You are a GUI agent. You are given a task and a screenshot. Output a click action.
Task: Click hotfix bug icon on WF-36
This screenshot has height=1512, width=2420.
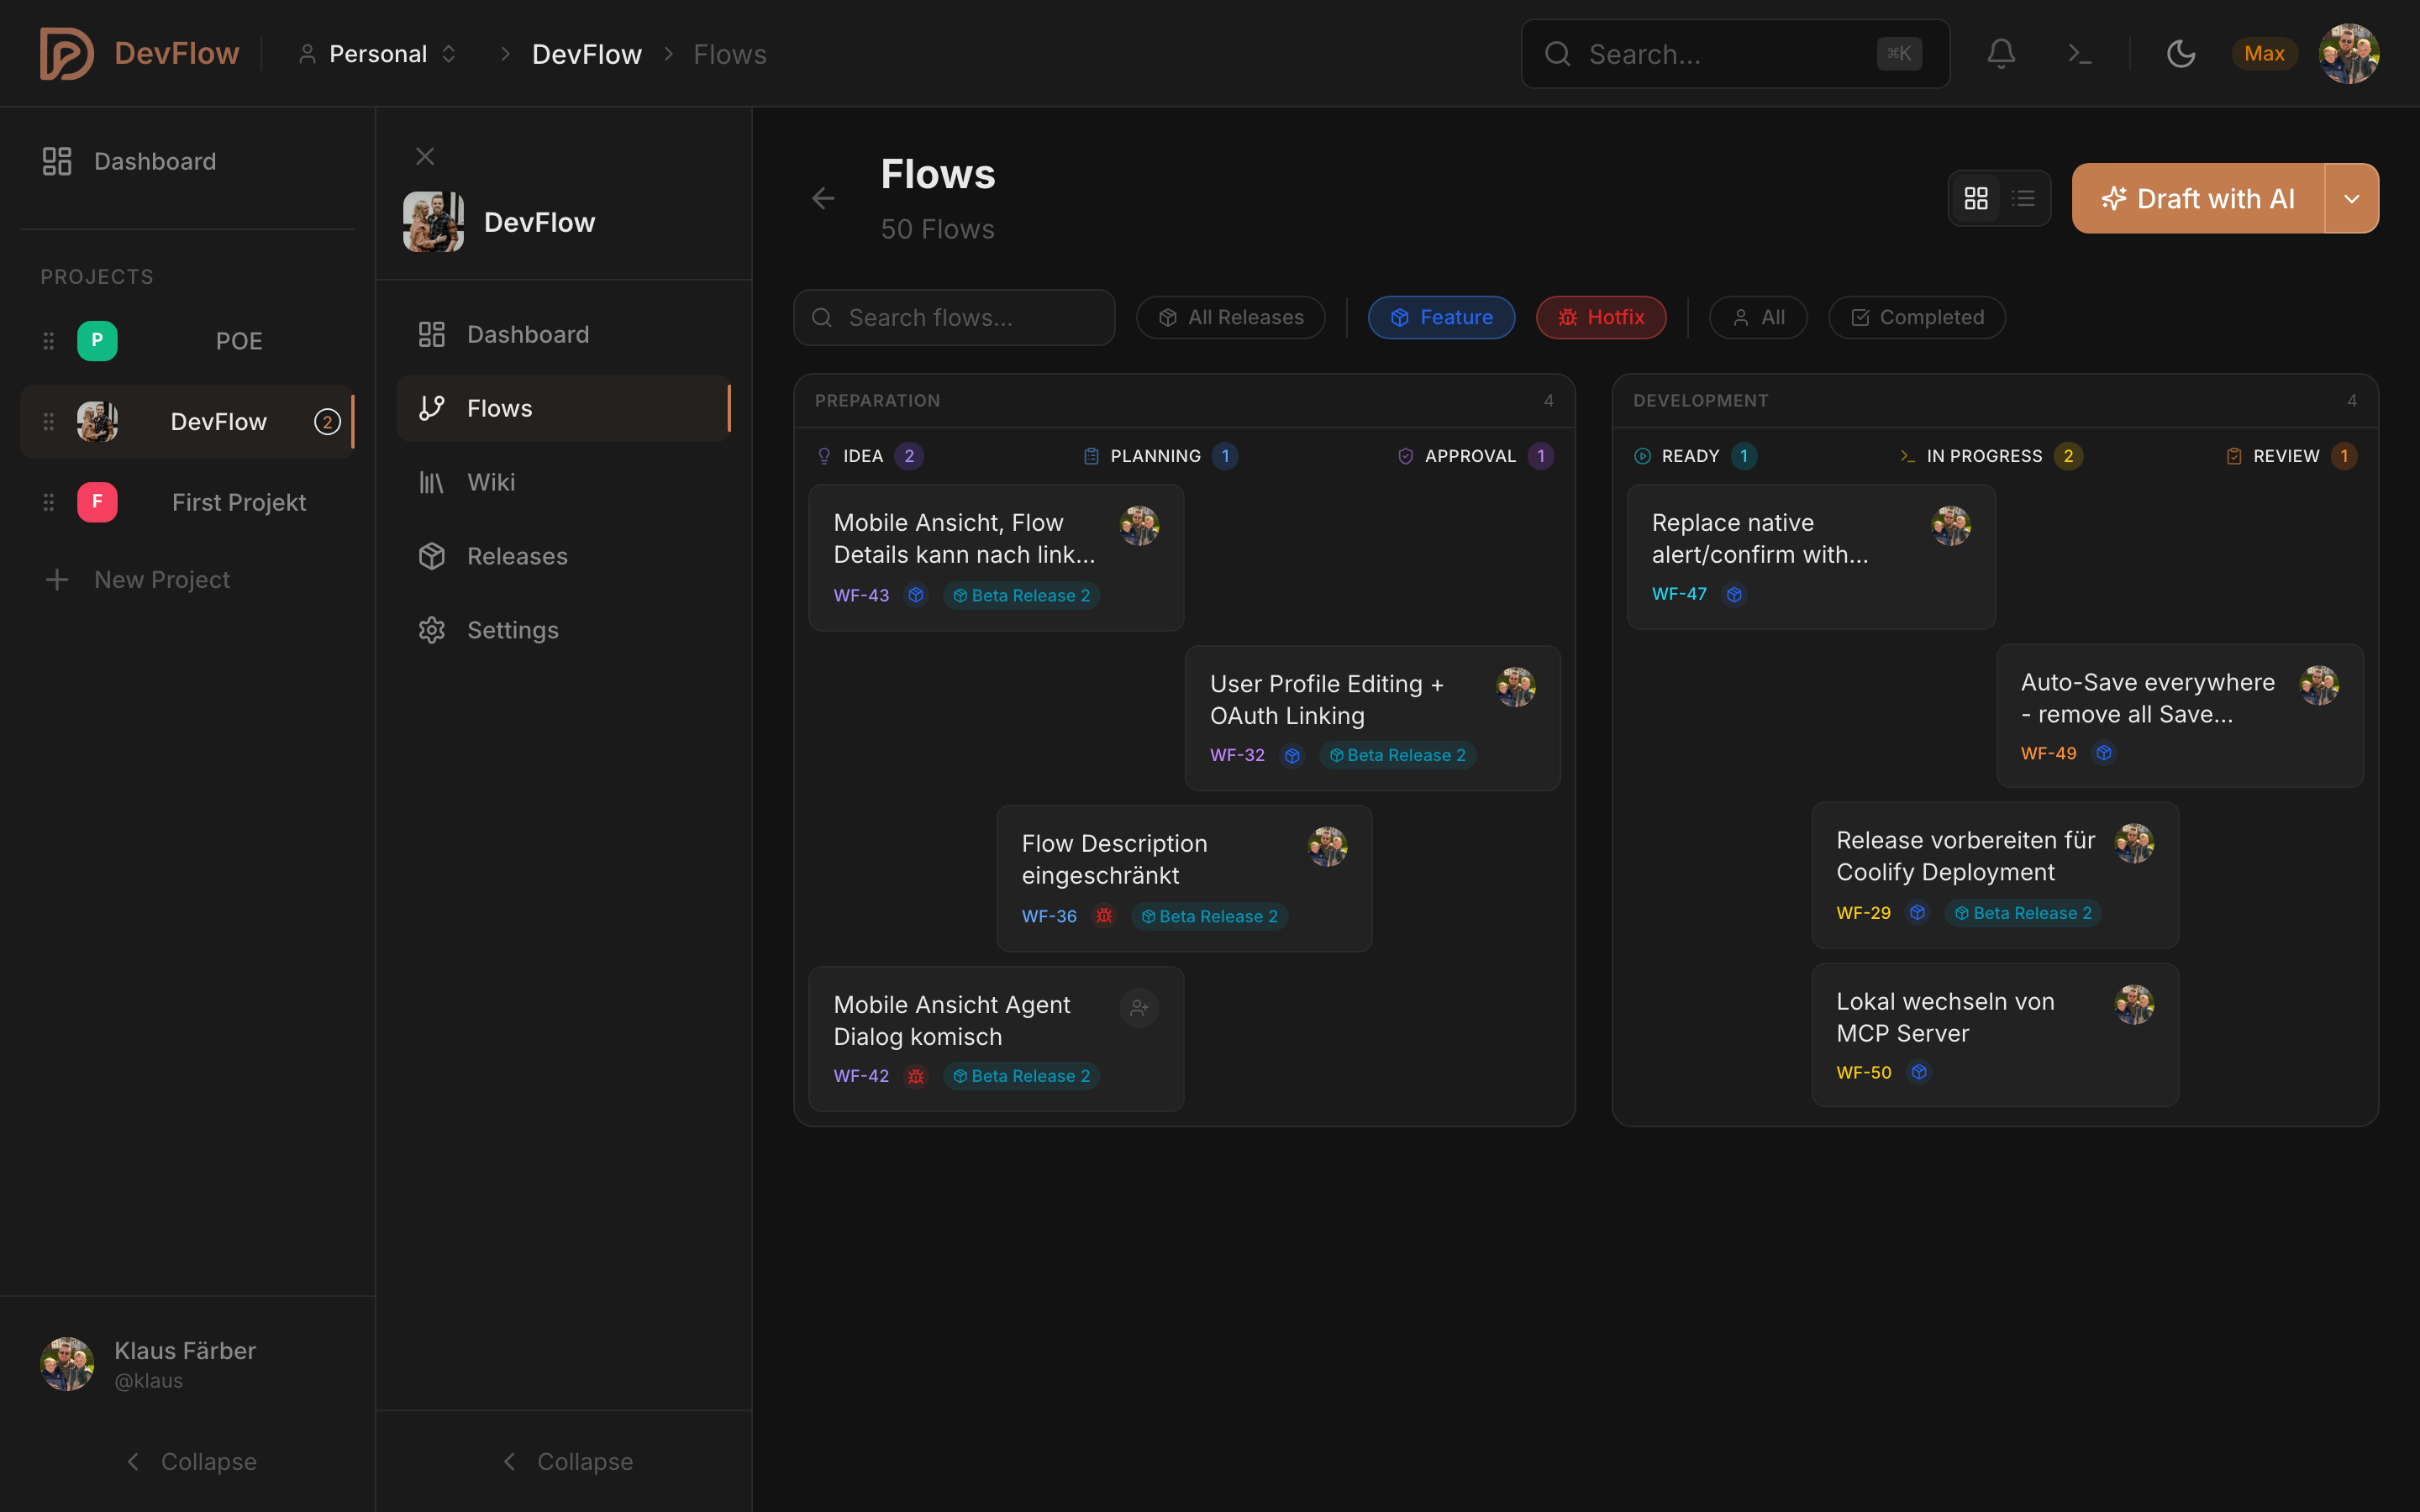(x=1104, y=916)
